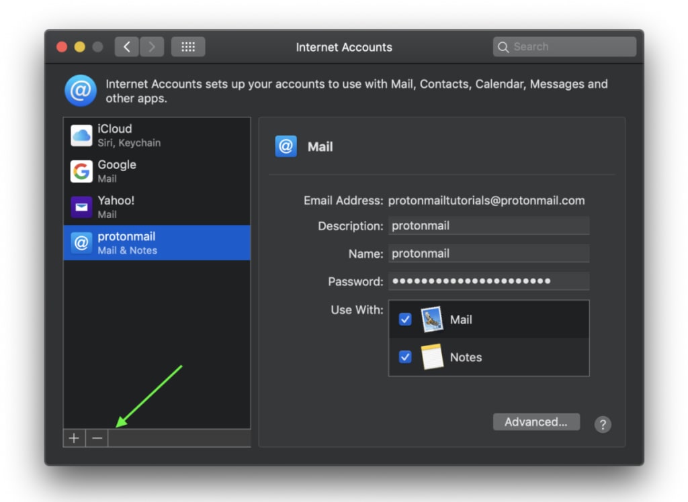Edit the Name field

[489, 254]
